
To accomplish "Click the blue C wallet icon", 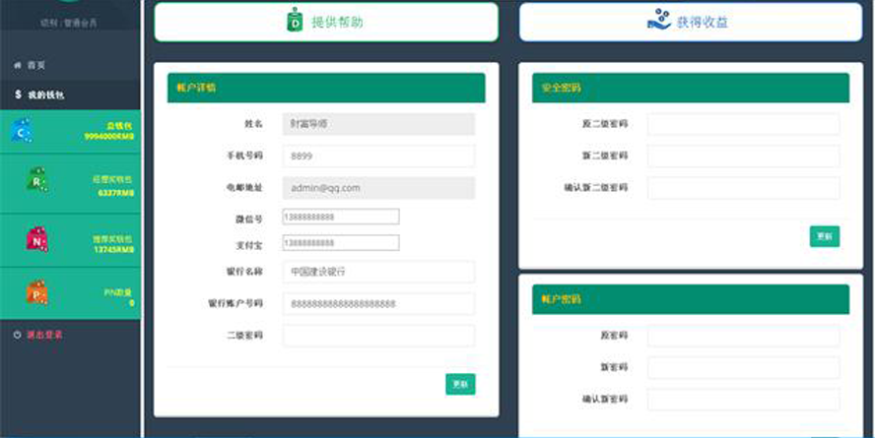I will [22, 131].
